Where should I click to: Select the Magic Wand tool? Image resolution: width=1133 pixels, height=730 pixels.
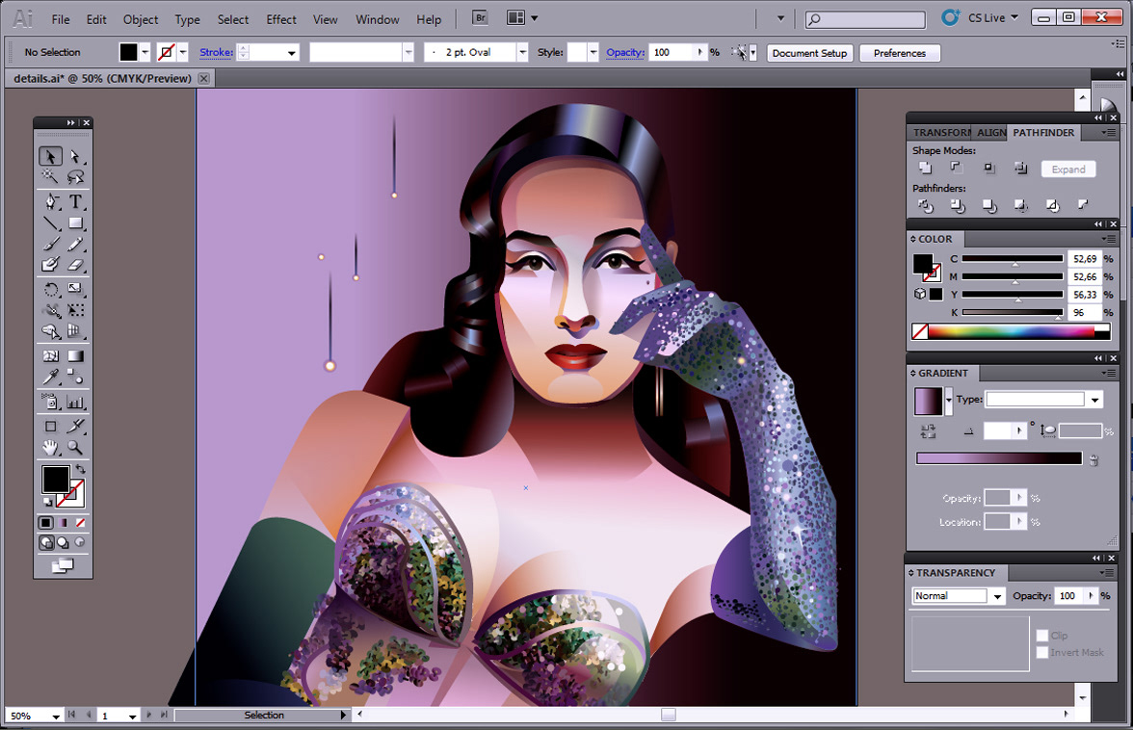(x=50, y=176)
